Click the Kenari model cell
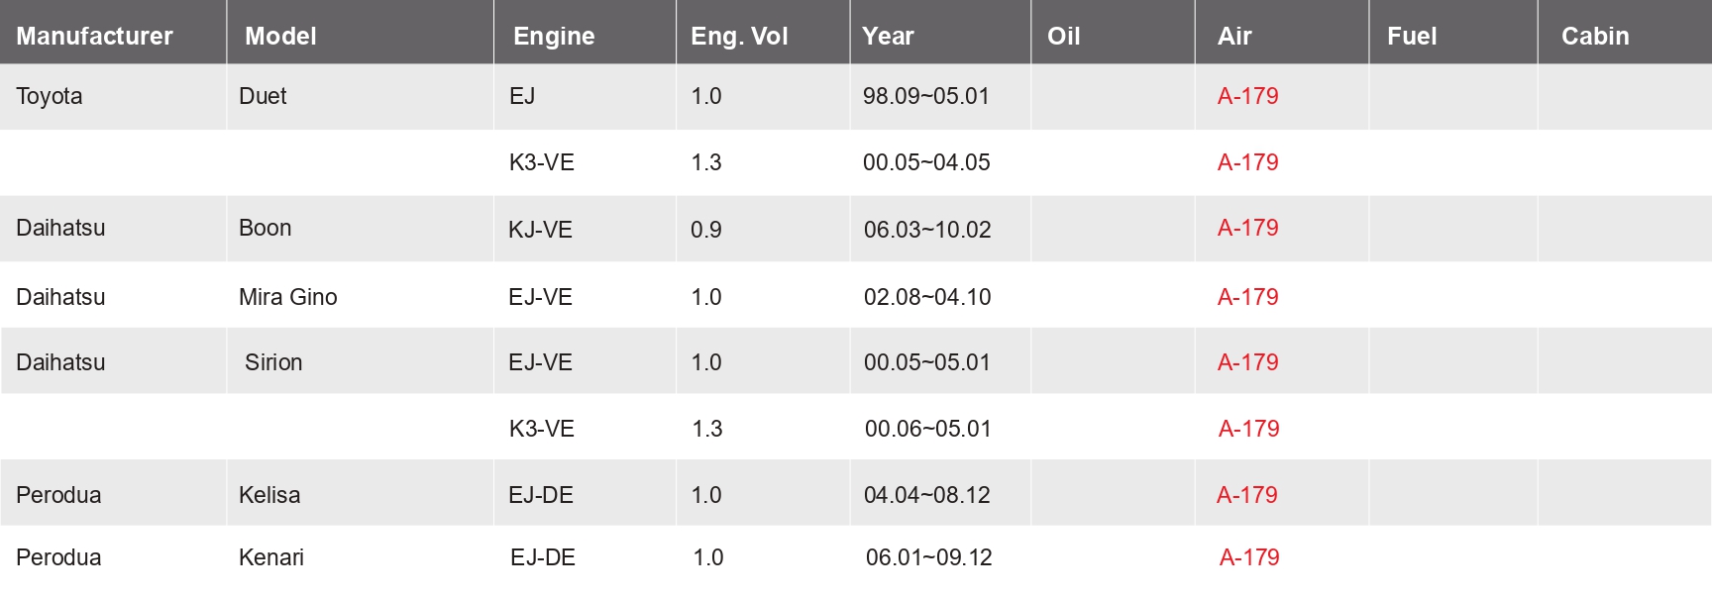Image resolution: width=1712 pixels, height=597 pixels. (x=271, y=557)
